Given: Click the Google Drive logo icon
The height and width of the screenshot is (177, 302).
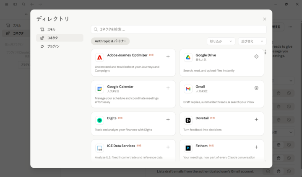Looking at the screenshot, I should coord(188,57).
